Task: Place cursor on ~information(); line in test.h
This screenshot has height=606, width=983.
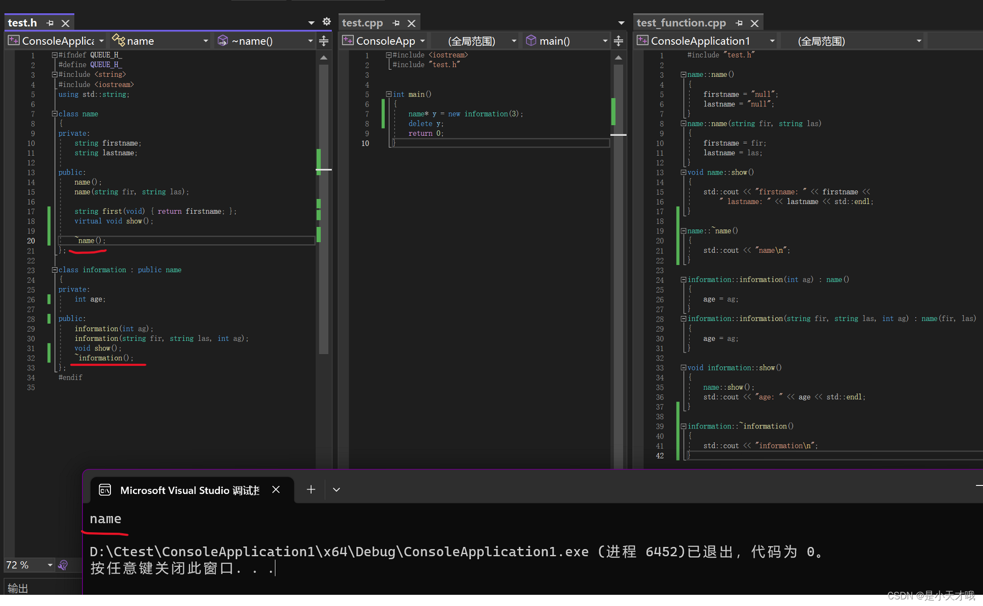Action: coord(104,358)
